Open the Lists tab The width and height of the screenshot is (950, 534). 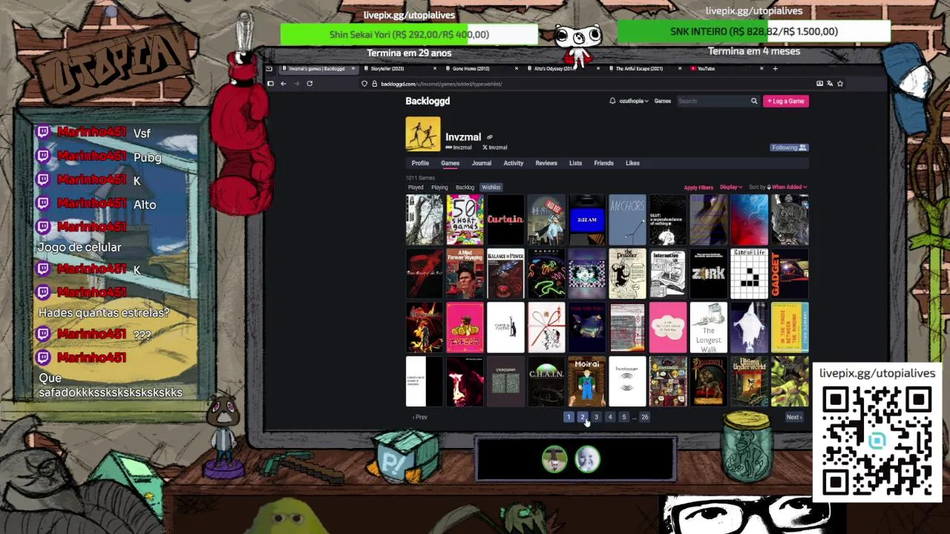(575, 163)
